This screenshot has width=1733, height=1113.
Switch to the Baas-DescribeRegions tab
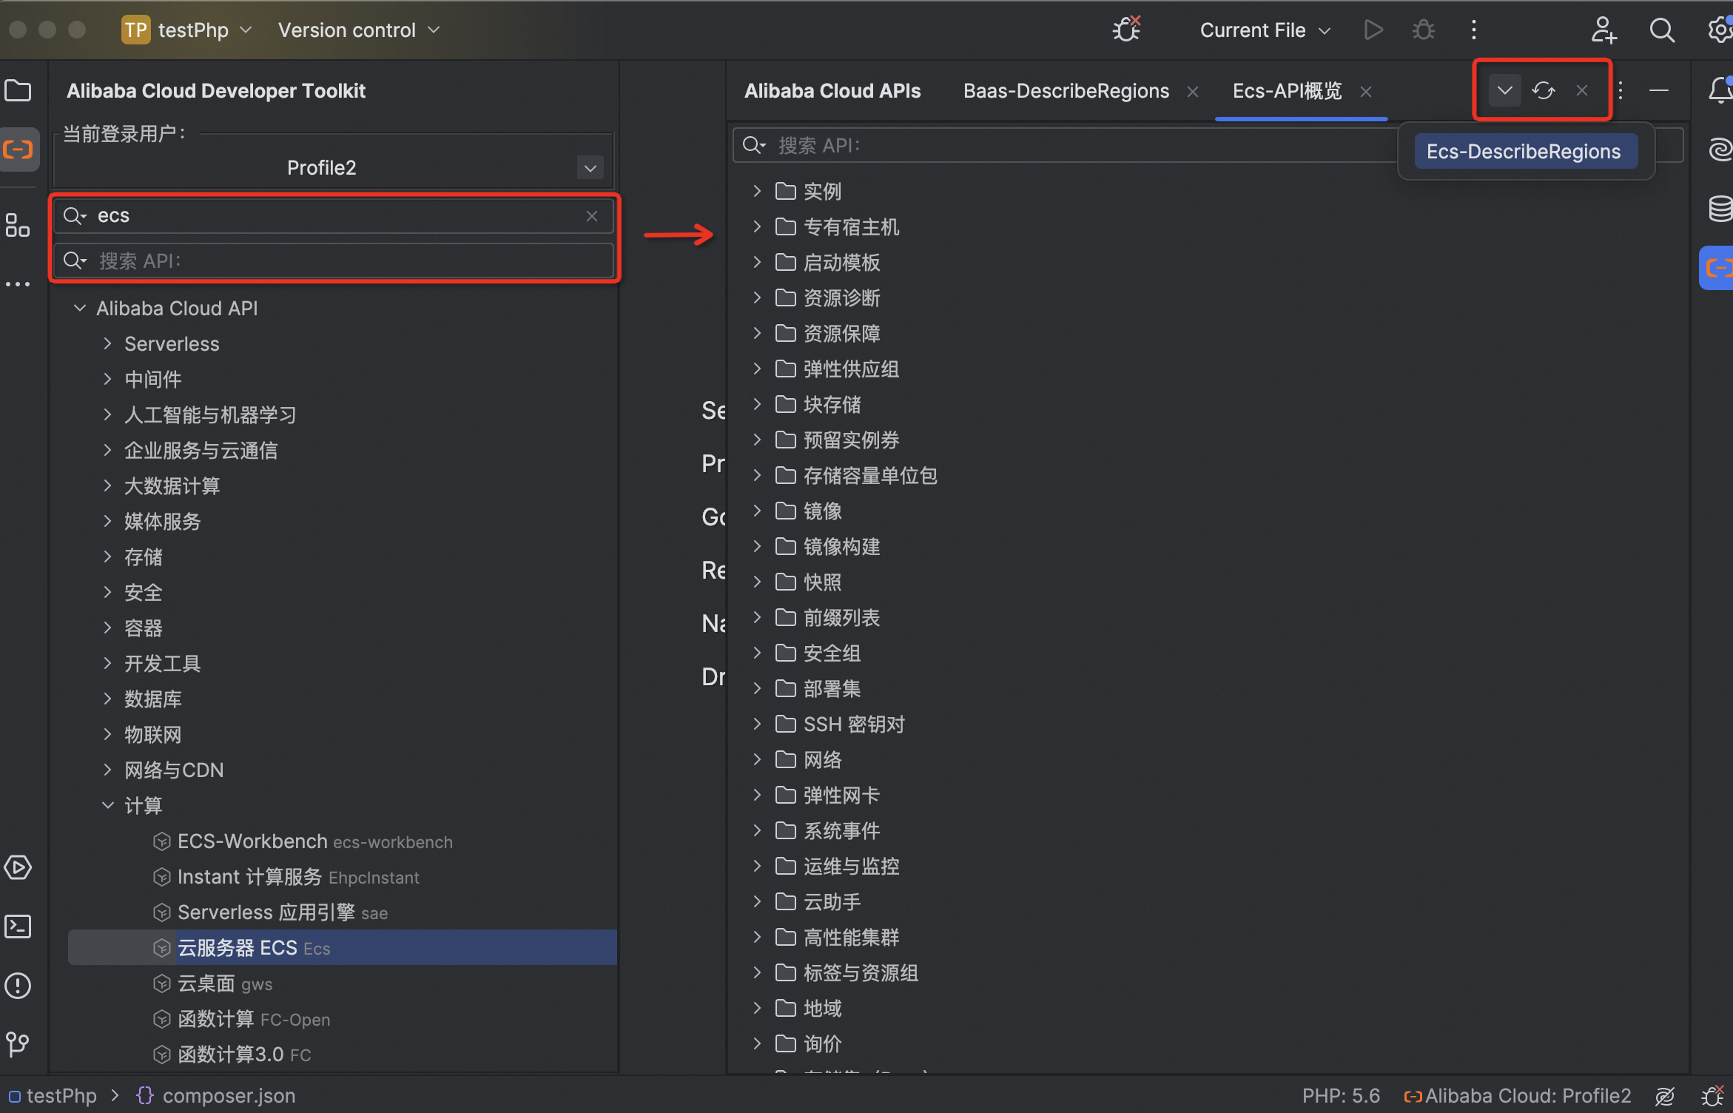(x=1066, y=91)
